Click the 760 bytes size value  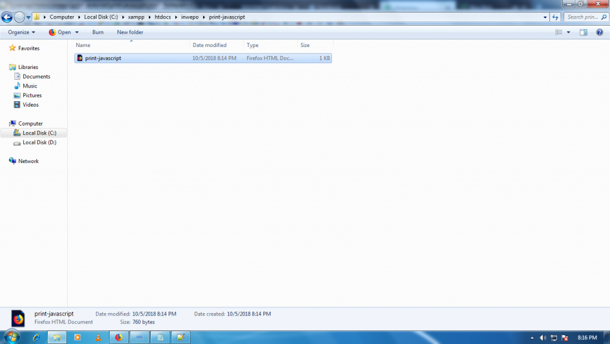pyautogui.click(x=144, y=322)
